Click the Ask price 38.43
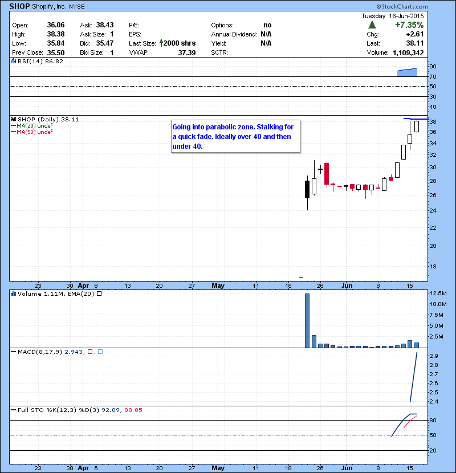The width and height of the screenshot is (456, 473). [x=105, y=25]
